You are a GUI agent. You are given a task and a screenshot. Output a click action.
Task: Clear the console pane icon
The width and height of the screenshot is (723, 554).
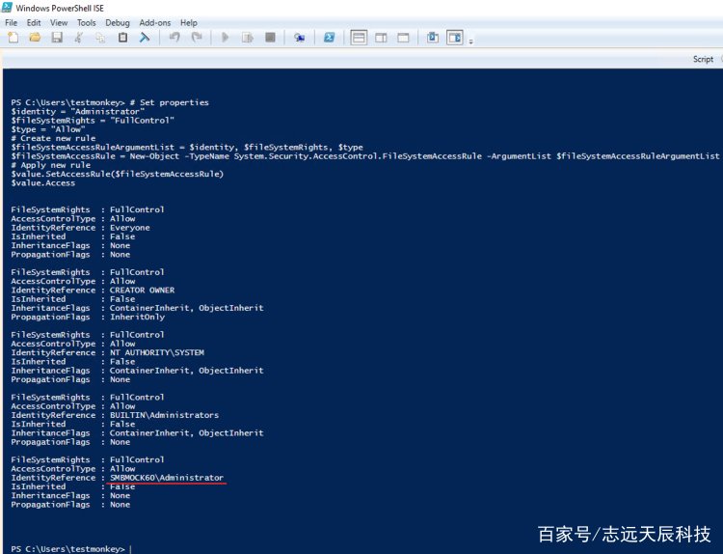[x=145, y=38]
